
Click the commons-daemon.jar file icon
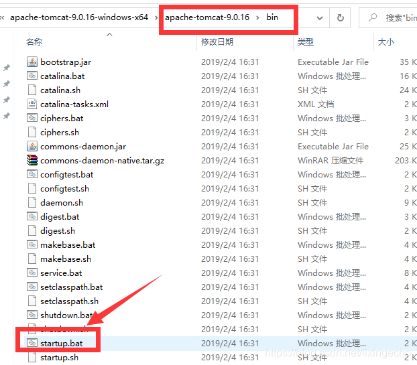pyautogui.click(x=32, y=147)
